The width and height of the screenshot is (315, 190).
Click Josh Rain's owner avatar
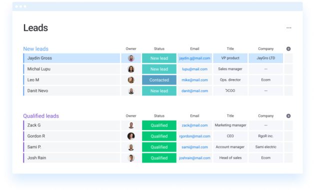coord(131,158)
